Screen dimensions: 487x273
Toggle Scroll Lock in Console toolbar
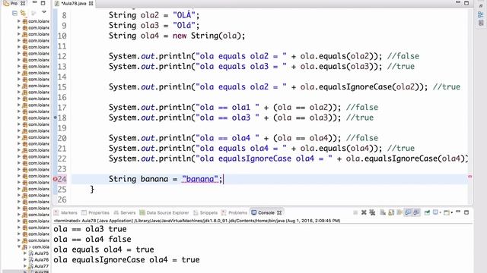click(x=391, y=212)
